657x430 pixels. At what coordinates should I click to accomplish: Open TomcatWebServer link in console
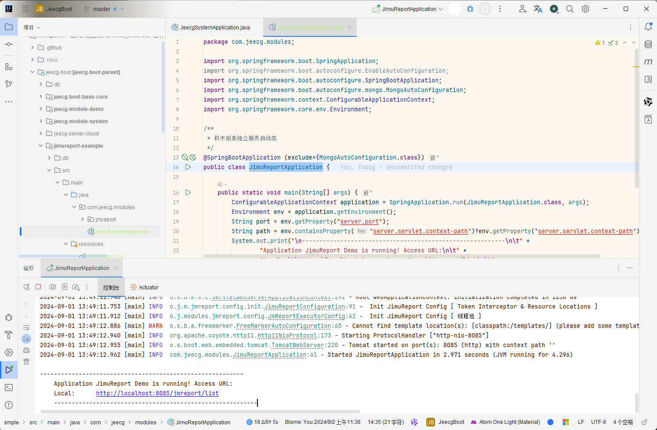tap(298, 345)
